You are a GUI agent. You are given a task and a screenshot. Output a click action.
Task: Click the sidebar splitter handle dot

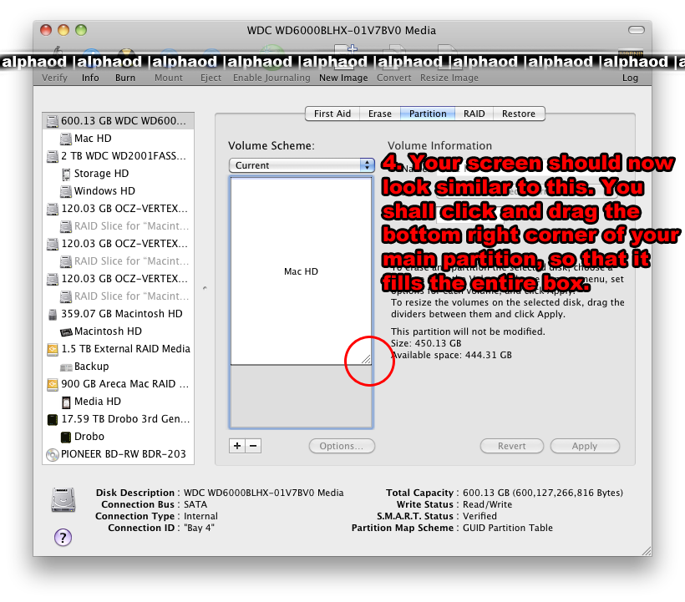pos(205,288)
